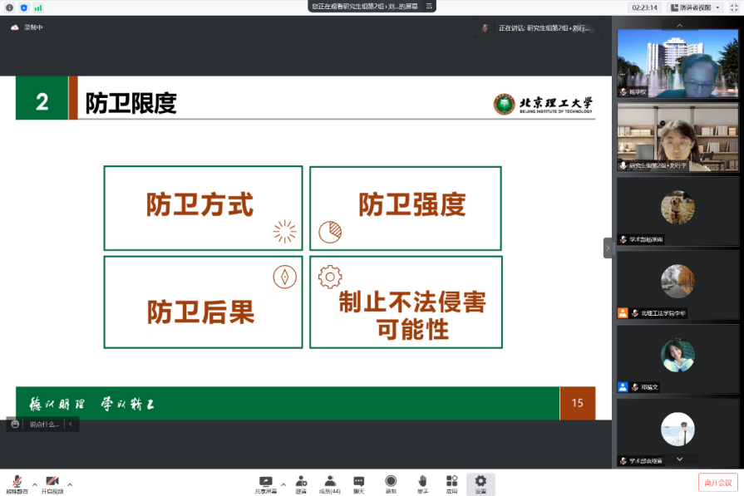Click the 邀请 invite icon
The height and width of the screenshot is (496, 744).
(301, 484)
